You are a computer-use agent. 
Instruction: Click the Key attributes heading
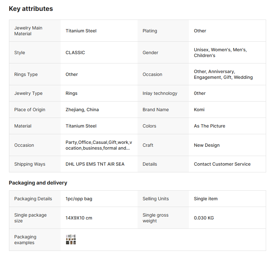coord(31,9)
